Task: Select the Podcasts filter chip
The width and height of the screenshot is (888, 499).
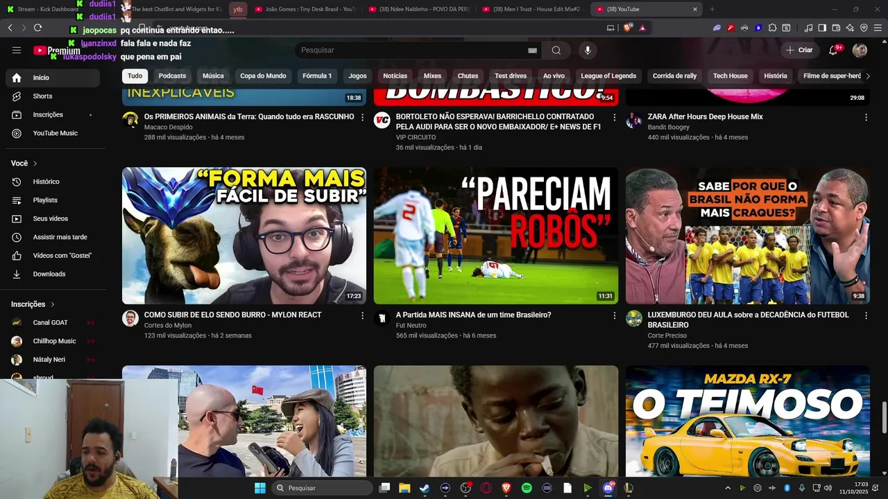Action: click(x=172, y=76)
